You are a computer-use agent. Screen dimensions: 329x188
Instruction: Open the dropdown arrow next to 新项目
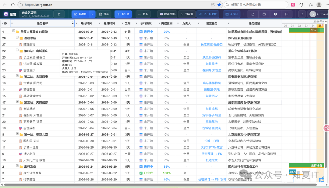[92, 14]
